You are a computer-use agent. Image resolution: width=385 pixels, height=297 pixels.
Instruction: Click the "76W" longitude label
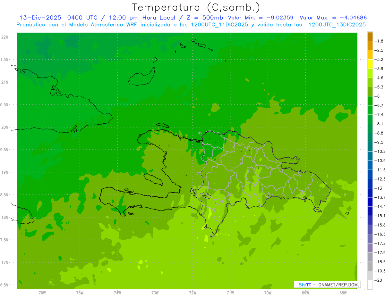42,293
